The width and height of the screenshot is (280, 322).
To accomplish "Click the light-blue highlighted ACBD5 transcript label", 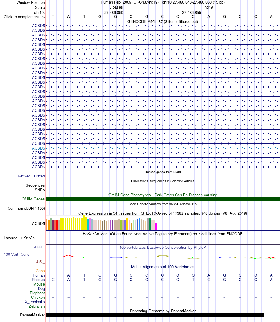I will (x=38, y=148).
